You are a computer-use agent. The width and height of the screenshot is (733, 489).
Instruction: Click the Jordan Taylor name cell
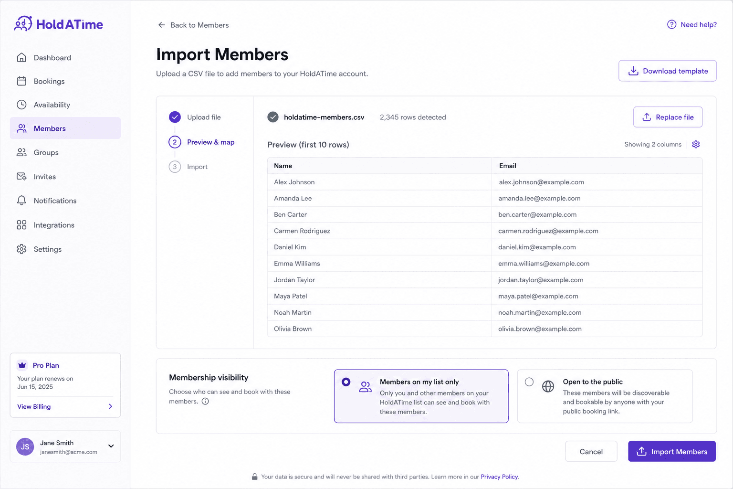click(x=379, y=280)
